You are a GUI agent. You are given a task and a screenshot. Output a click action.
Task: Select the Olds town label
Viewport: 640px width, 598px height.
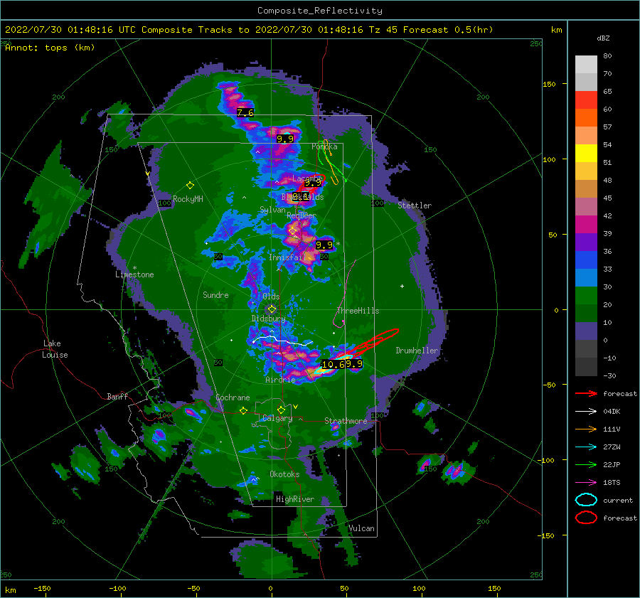271,297
